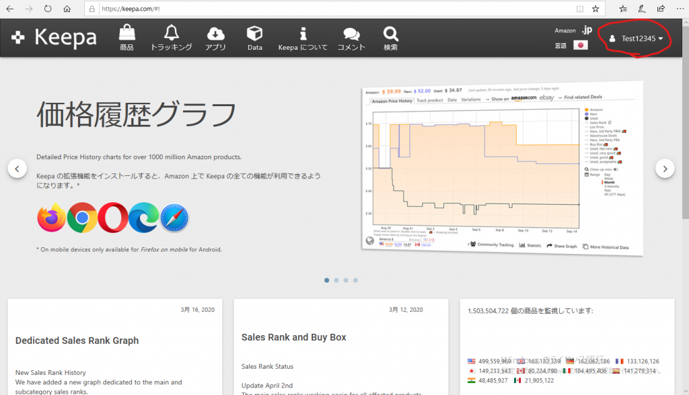689x395 pixels.
Task: Click the price history graph preview image
Action: (x=501, y=168)
